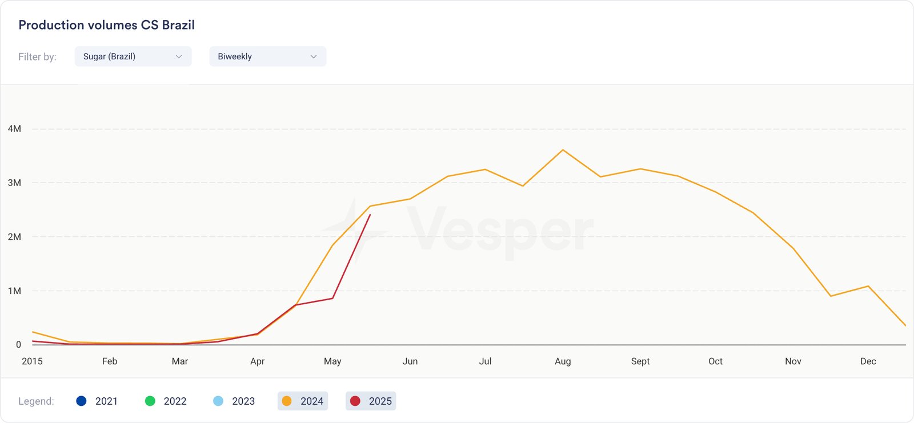This screenshot has height=423, width=914.
Task: Click the light blue 2023 legend dot
Action: (218, 401)
